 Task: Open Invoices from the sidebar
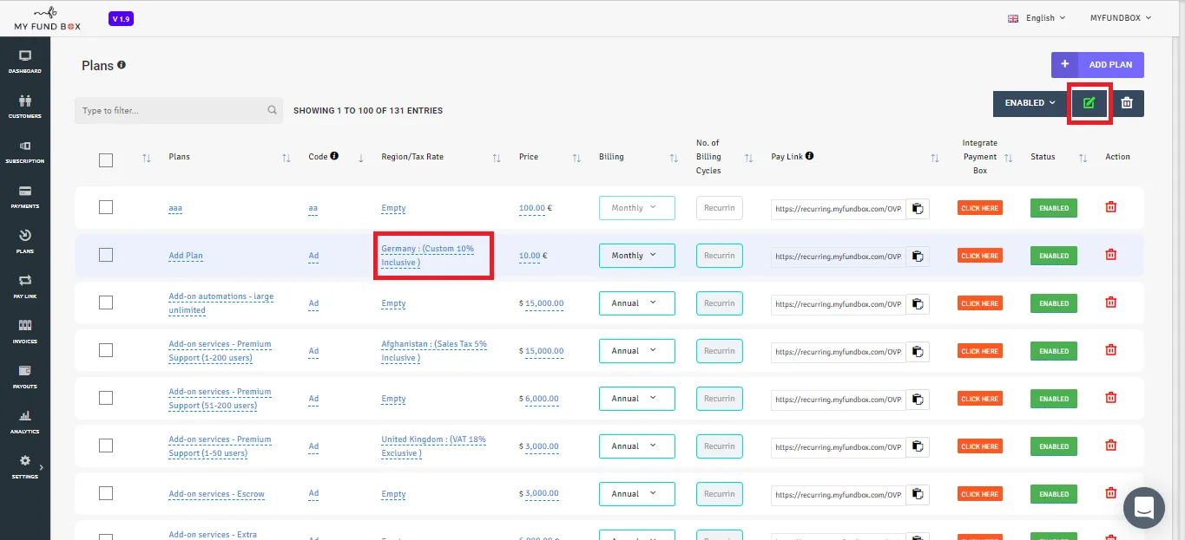(25, 332)
